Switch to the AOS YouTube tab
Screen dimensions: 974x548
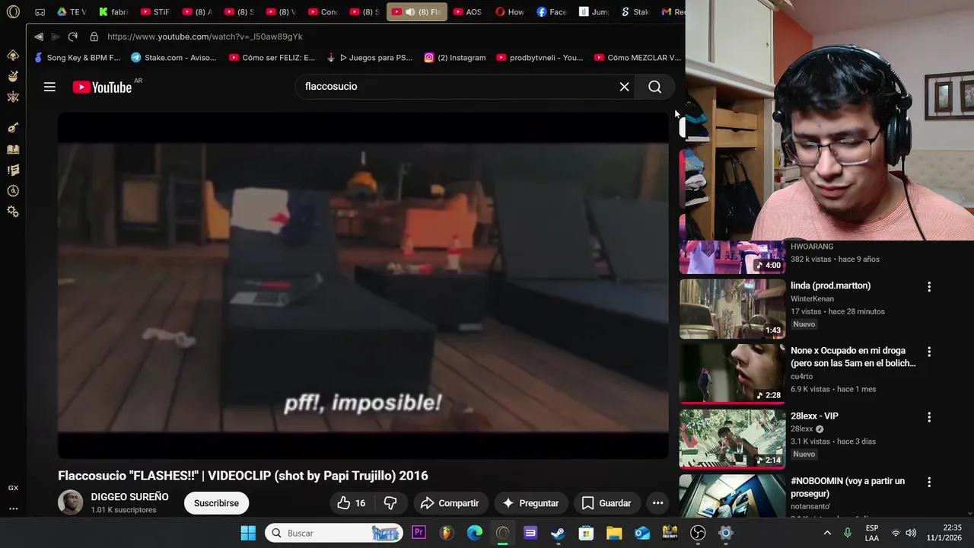[467, 12]
